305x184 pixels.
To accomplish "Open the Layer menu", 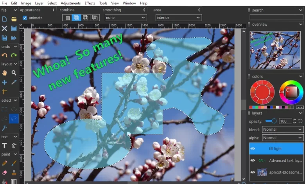I will coord(39,3).
